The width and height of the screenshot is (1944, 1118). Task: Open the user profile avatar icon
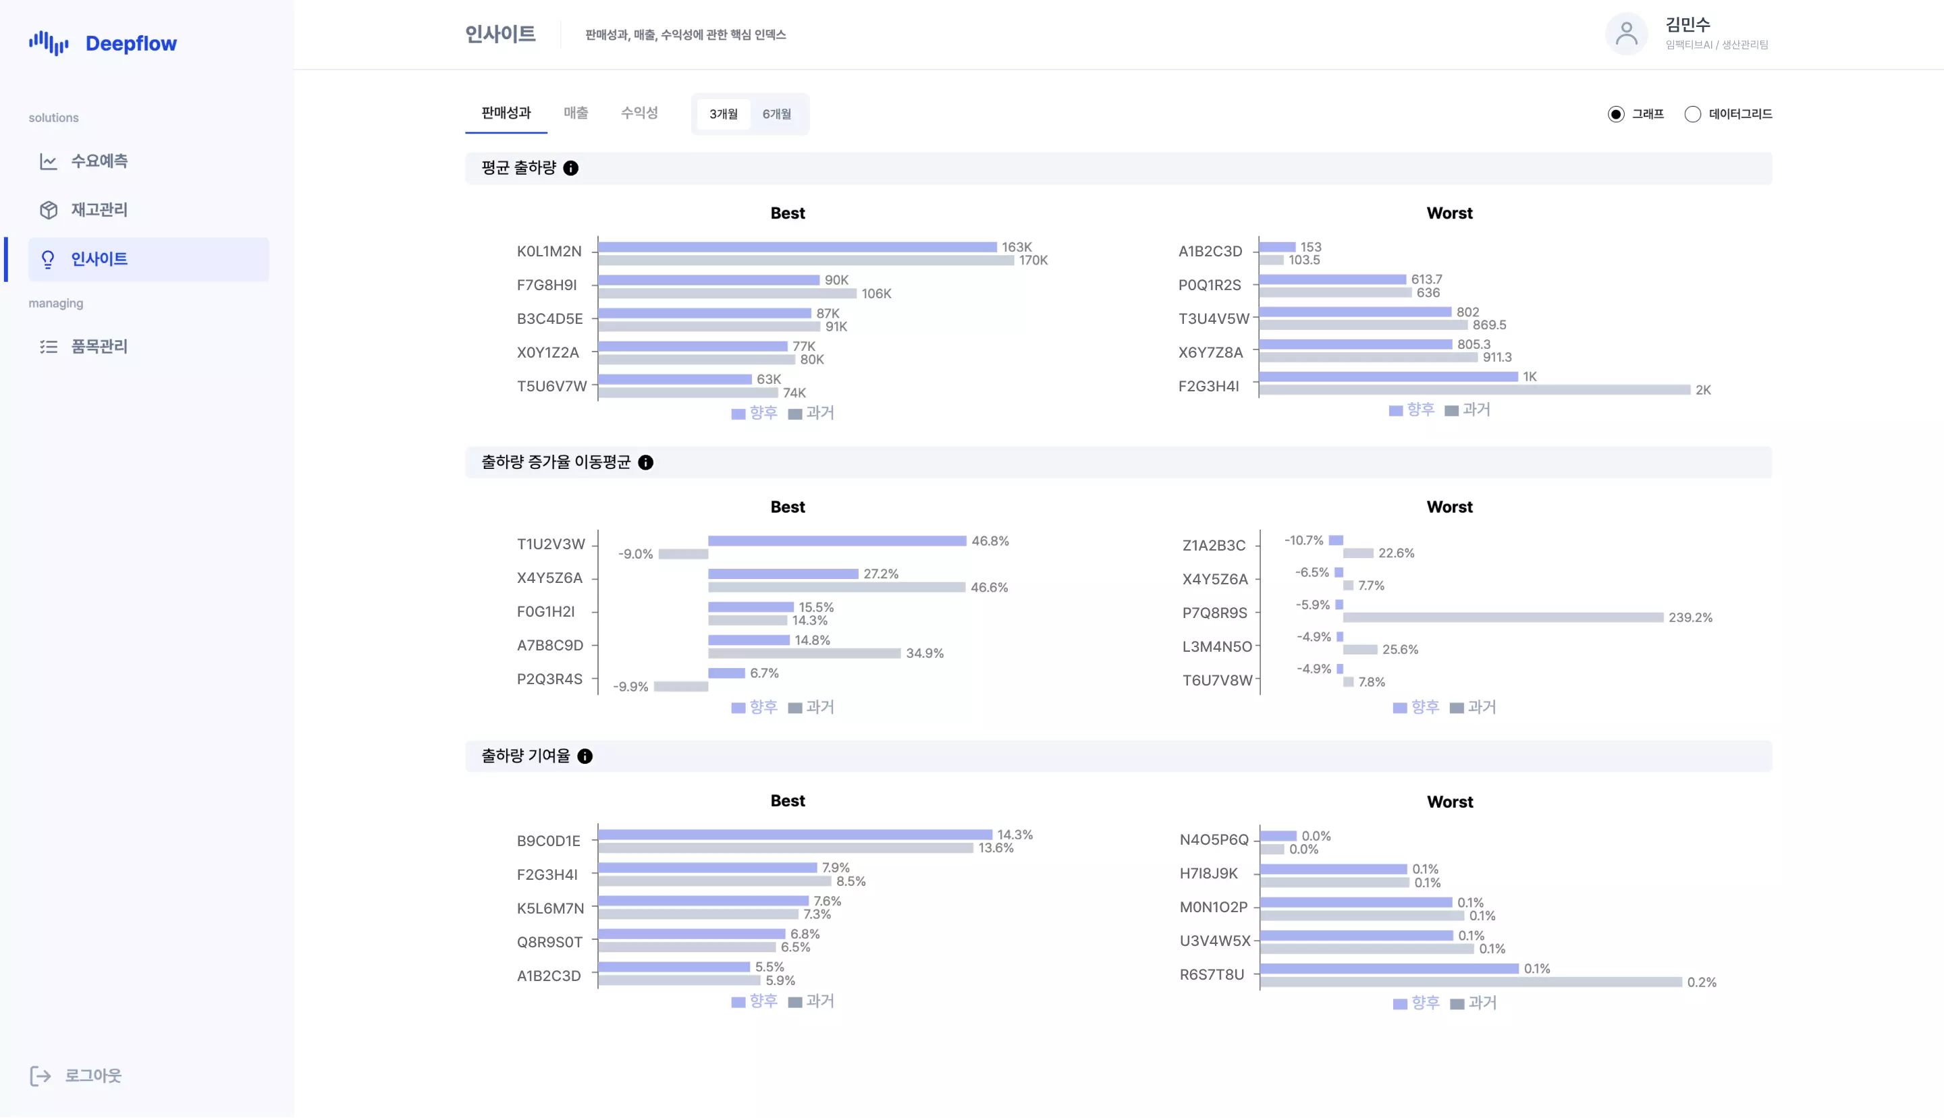tap(1625, 34)
